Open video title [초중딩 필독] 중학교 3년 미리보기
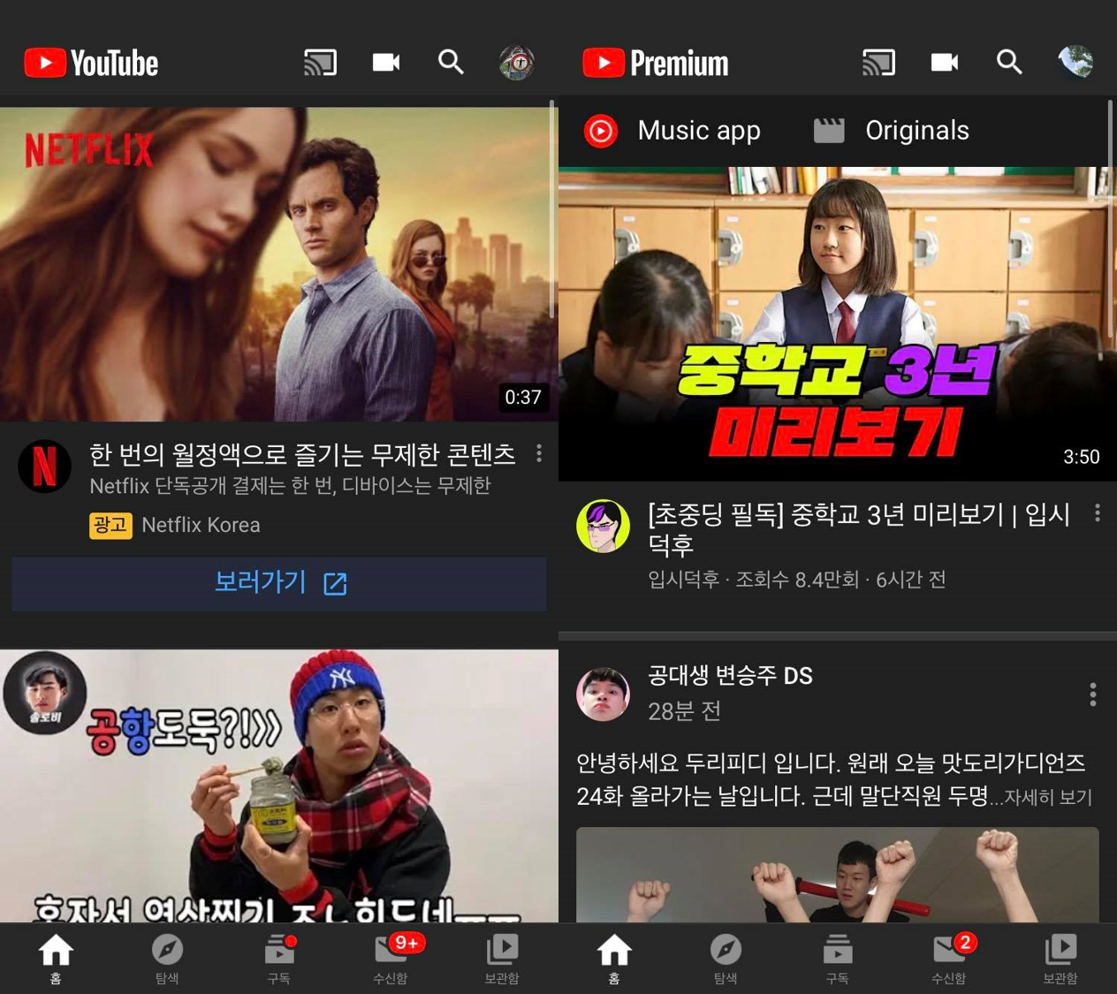This screenshot has width=1117, height=994. pos(859,528)
